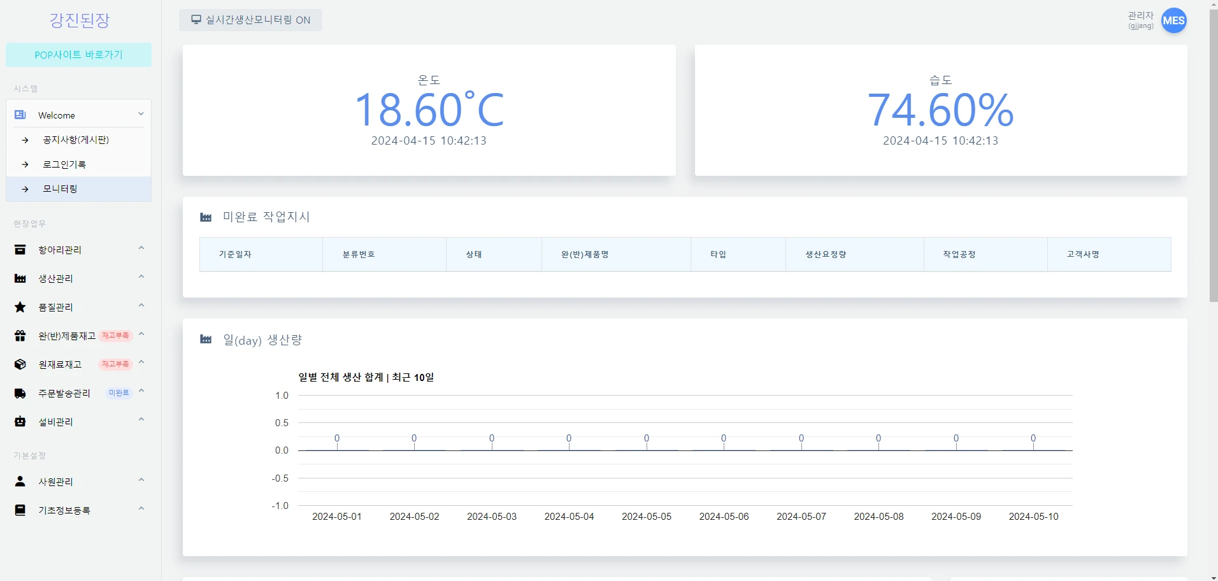Image resolution: width=1218 pixels, height=581 pixels.
Task: Expand the 기초정보등록 chevron
Action: tap(141, 508)
